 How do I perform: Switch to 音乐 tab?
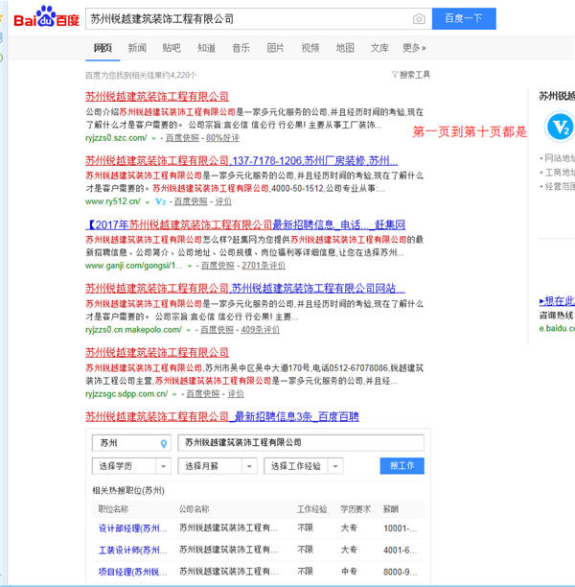tap(241, 48)
